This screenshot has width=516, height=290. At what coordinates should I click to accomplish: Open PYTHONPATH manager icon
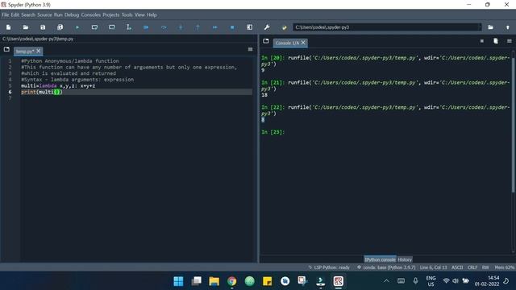point(284,27)
